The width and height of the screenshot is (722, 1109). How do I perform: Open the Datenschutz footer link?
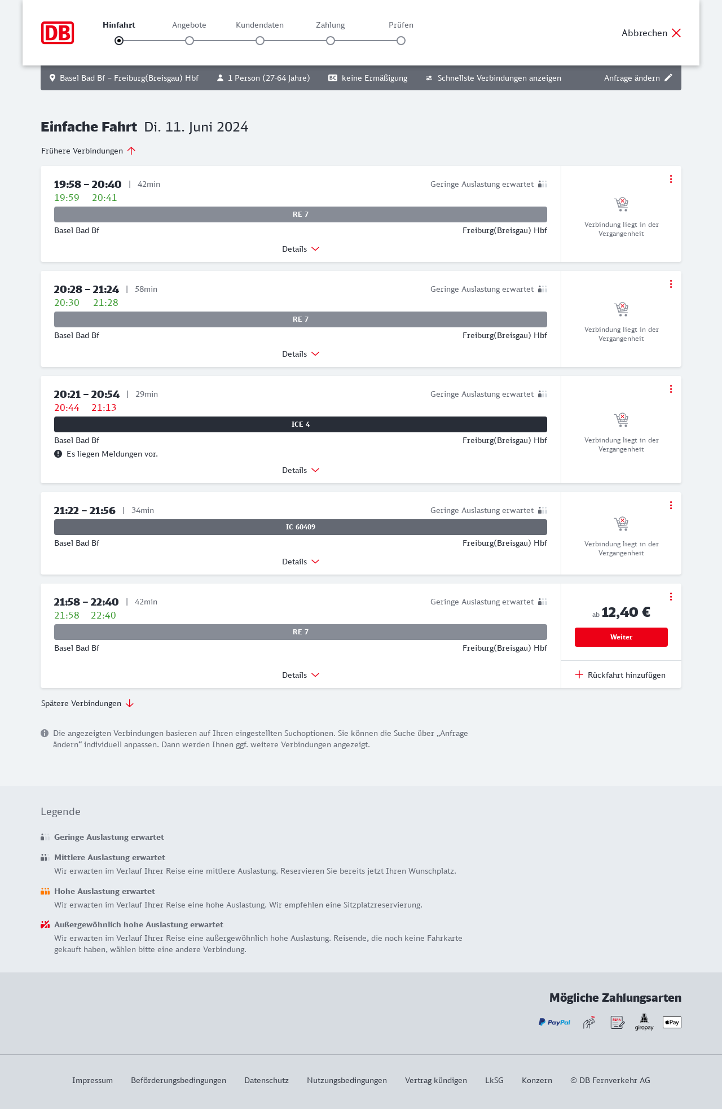tap(266, 1080)
